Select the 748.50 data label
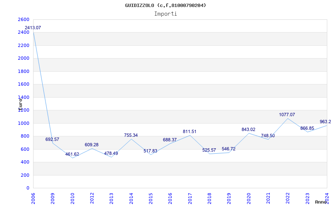This screenshot has width=331, height=206. coord(268,136)
